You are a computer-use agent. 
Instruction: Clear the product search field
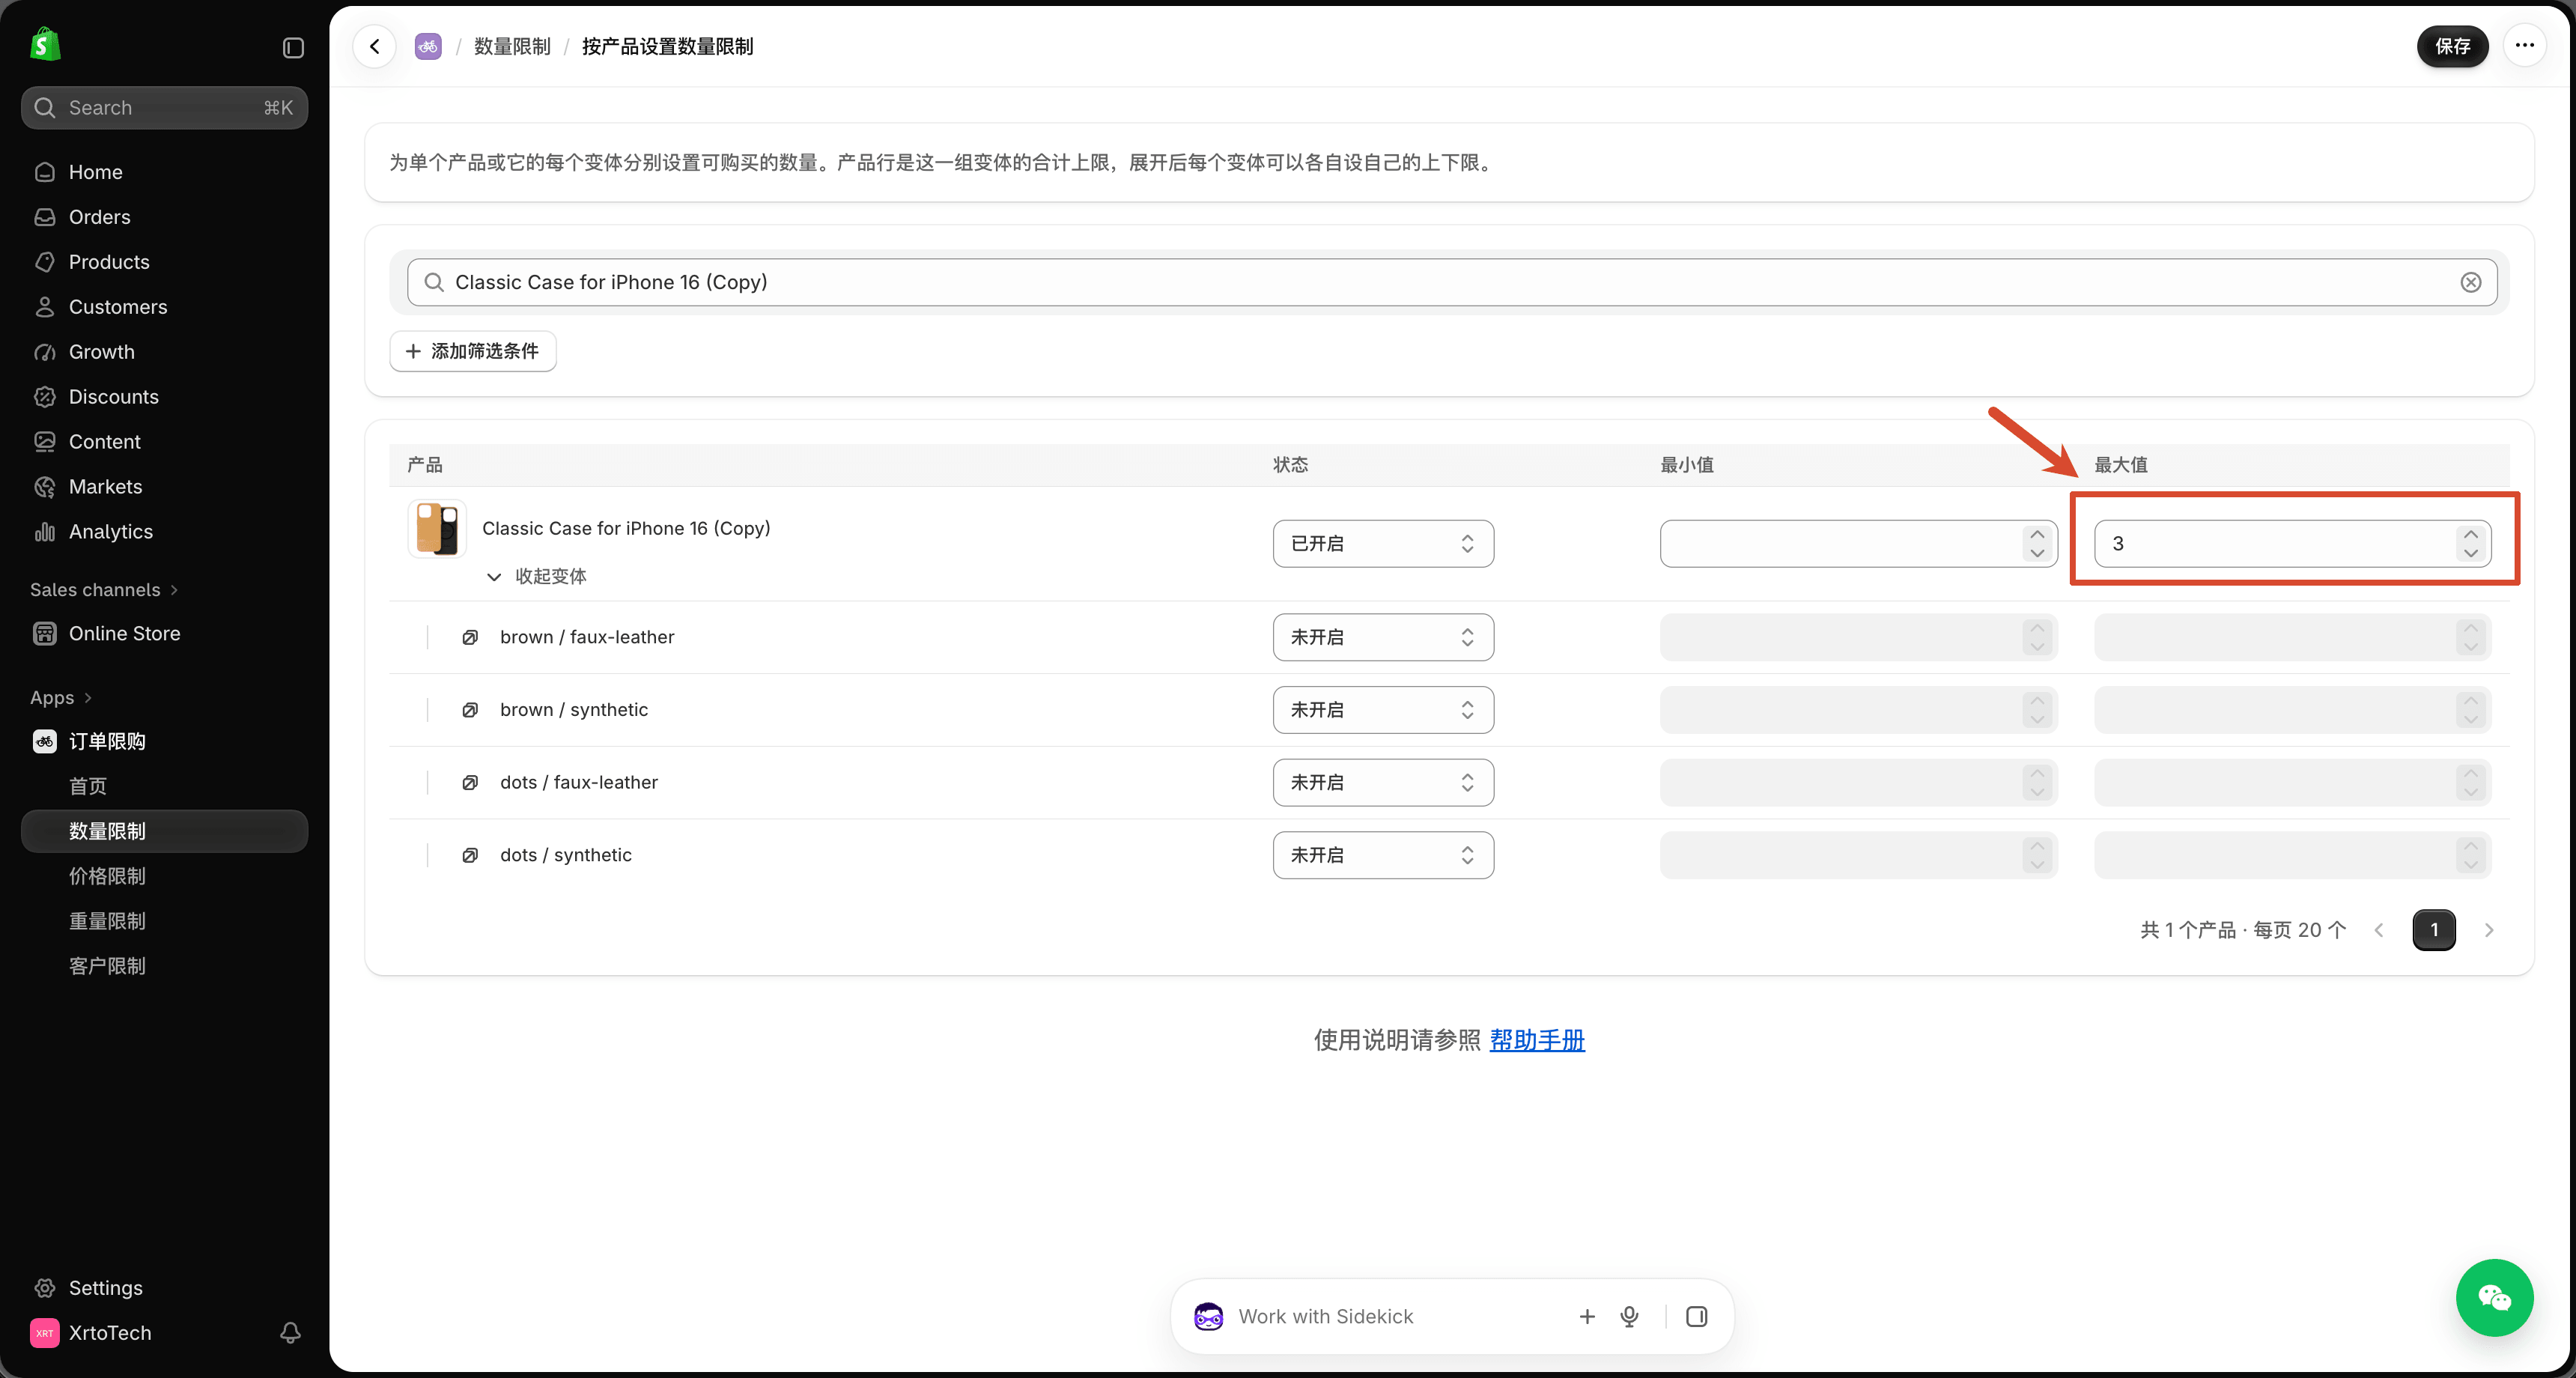point(2470,282)
